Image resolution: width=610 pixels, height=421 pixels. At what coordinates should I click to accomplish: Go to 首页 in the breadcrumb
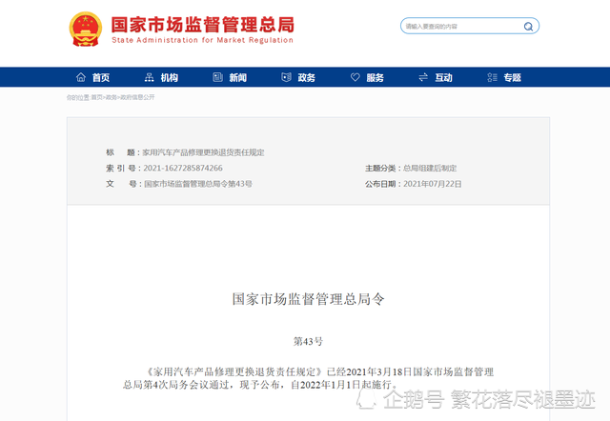[x=96, y=97]
